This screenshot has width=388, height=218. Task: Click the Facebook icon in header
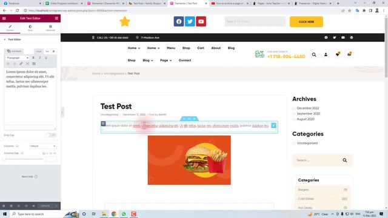tap(179, 22)
